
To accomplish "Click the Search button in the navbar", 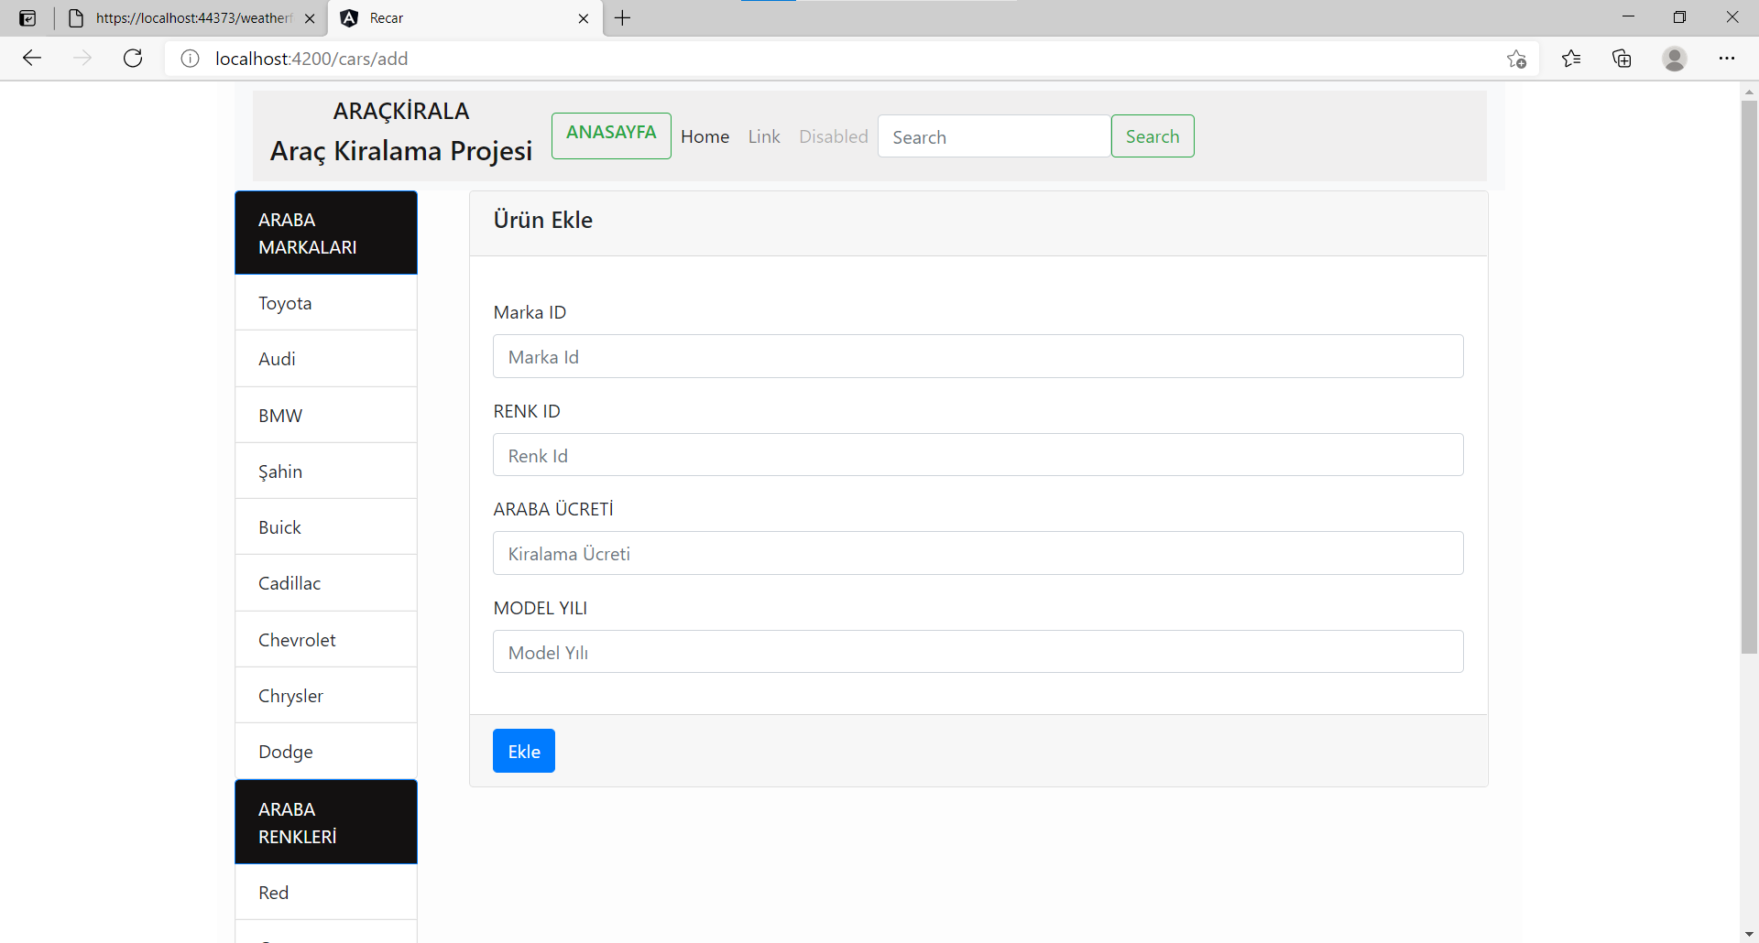I will pos(1152,135).
